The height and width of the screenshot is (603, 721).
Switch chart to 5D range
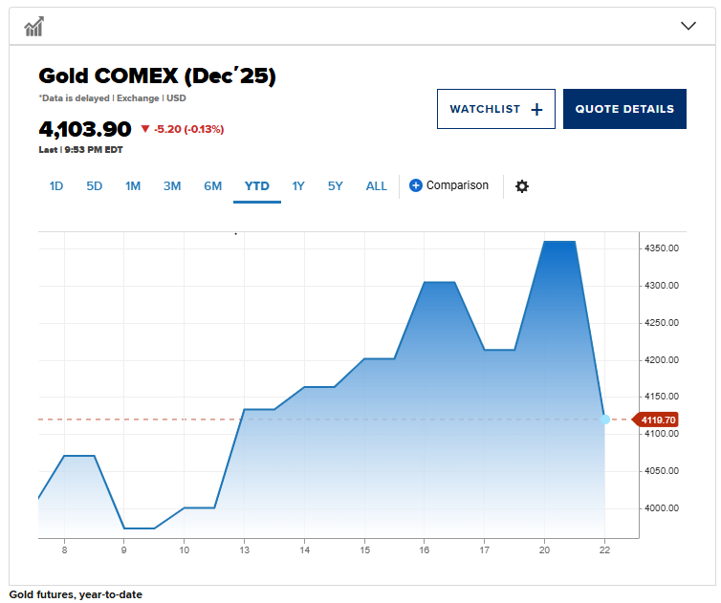(x=95, y=186)
